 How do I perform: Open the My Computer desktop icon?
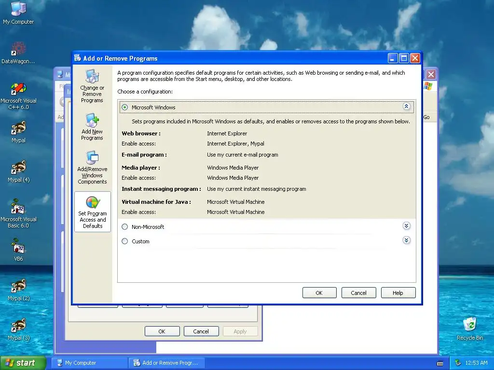pos(18,13)
